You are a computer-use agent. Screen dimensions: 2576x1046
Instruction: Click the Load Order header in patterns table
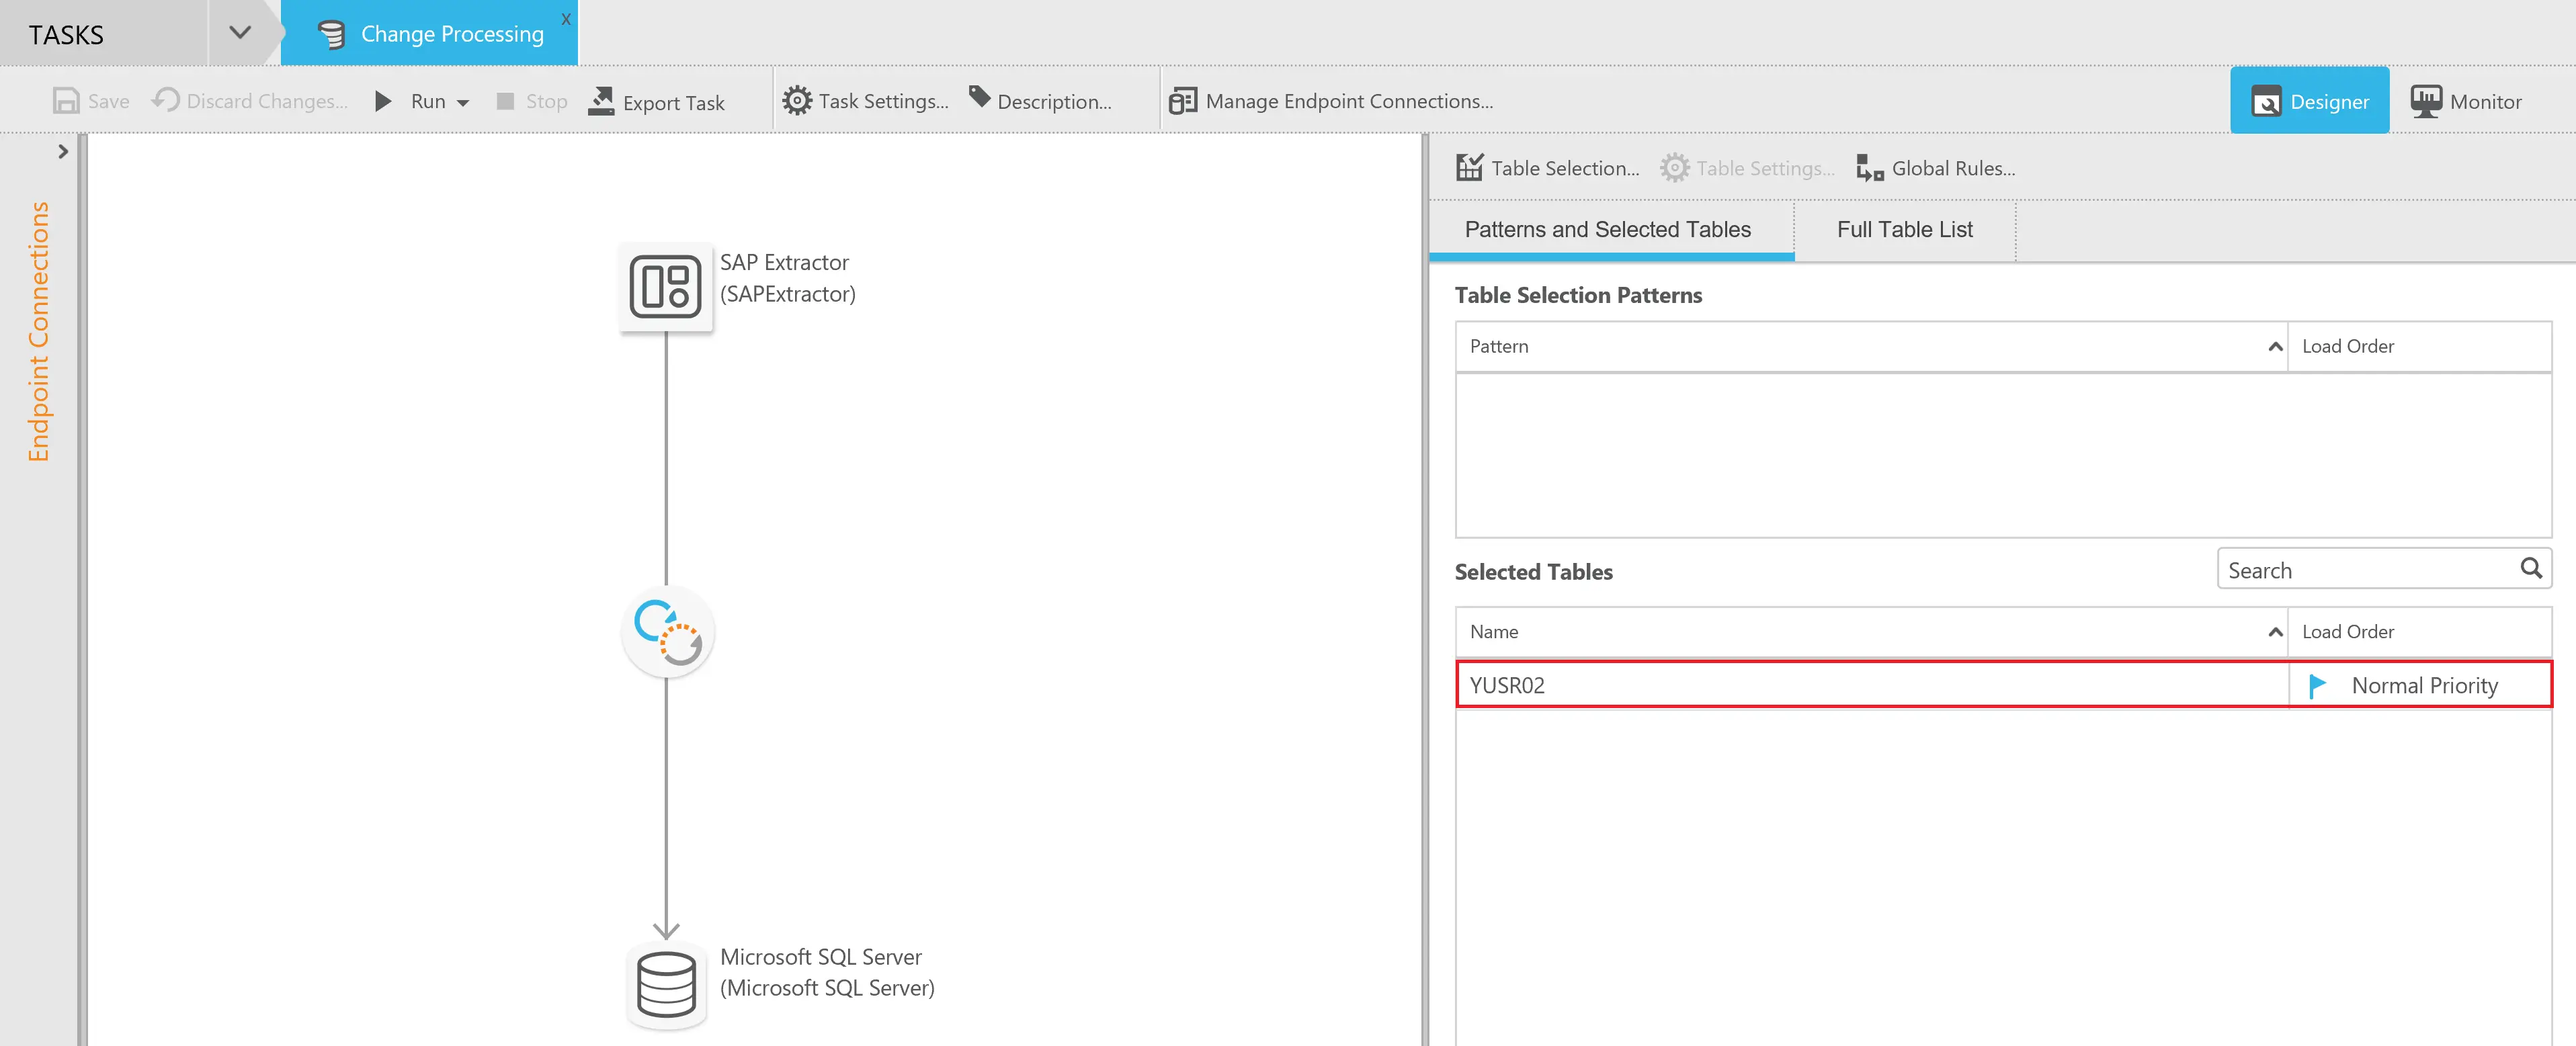coord(2419,346)
